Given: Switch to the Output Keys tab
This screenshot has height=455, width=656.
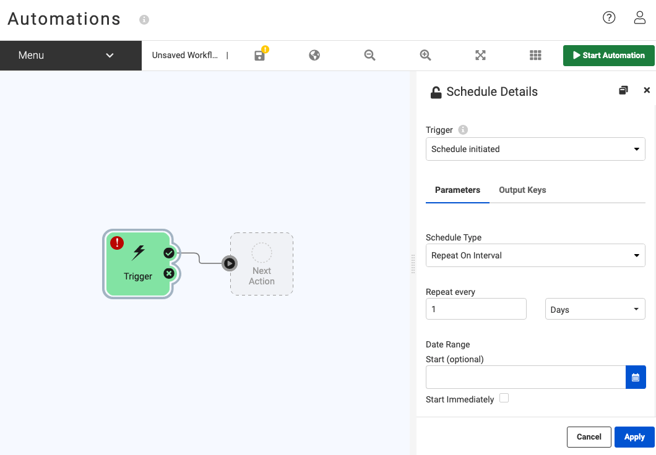Looking at the screenshot, I should [522, 190].
